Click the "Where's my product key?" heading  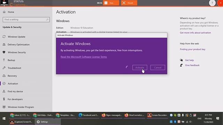tap(193, 18)
